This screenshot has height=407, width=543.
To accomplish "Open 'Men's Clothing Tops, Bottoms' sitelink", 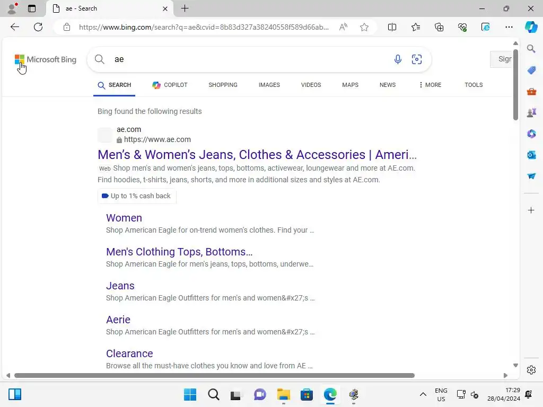I will coord(179,252).
